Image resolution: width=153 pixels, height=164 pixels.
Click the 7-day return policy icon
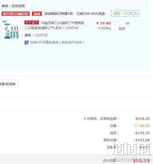coord(26,43)
